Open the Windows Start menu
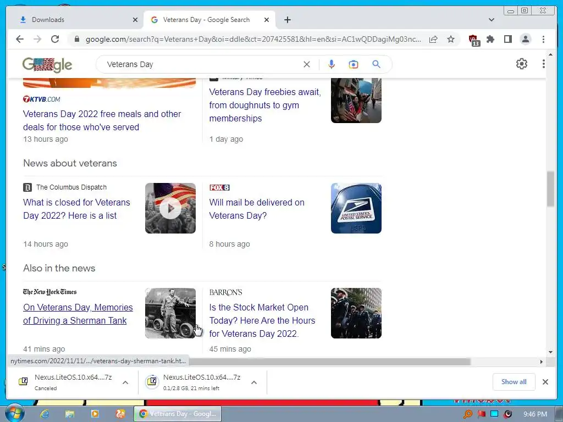This screenshot has width=563, height=422. tap(14, 413)
